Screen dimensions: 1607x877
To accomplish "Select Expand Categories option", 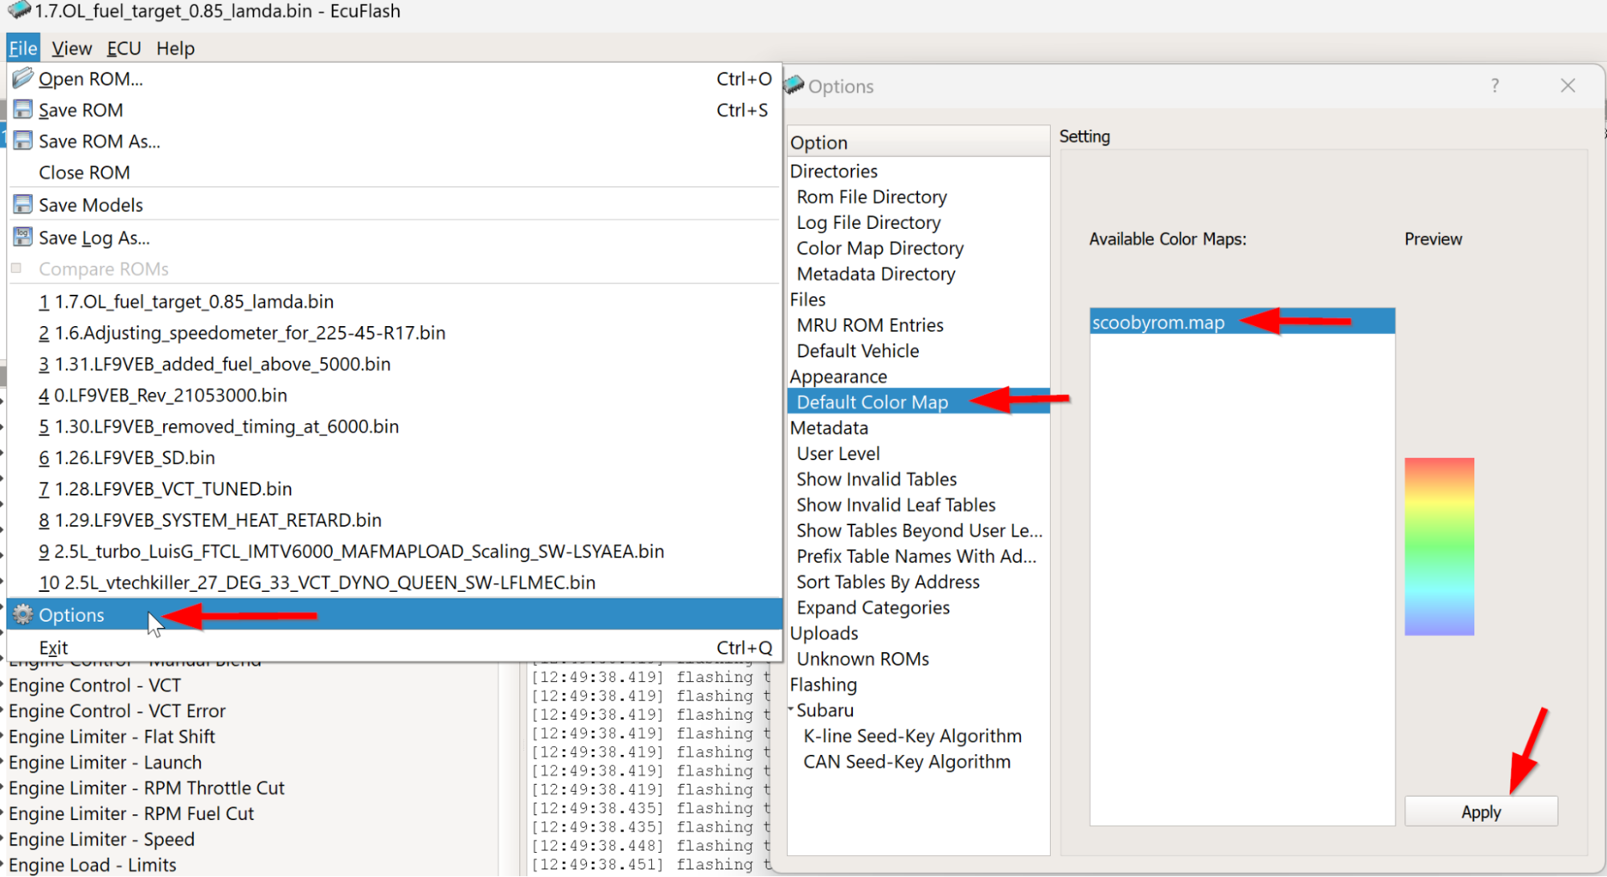I will (919, 608).
